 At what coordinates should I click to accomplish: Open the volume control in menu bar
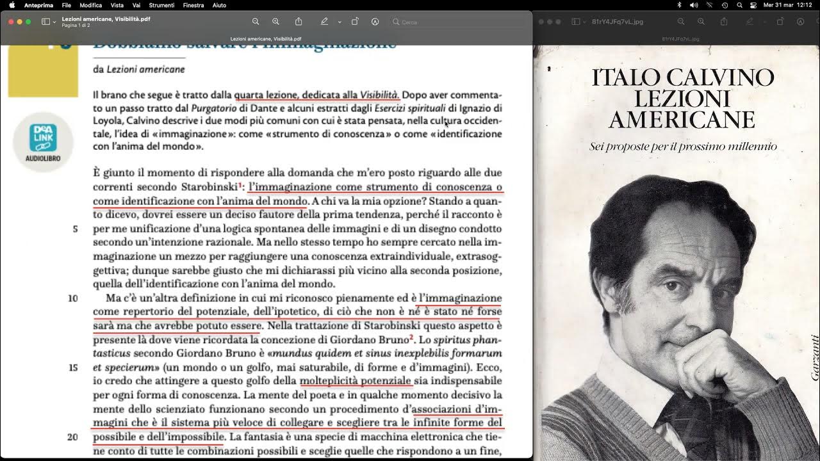(x=694, y=5)
